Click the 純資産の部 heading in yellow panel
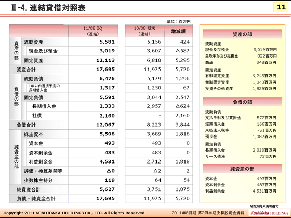The height and width of the screenshot is (218, 291). 242,169
